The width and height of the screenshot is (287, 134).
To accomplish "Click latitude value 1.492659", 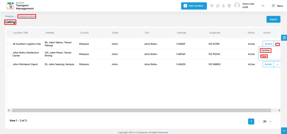I will coord(180,44).
